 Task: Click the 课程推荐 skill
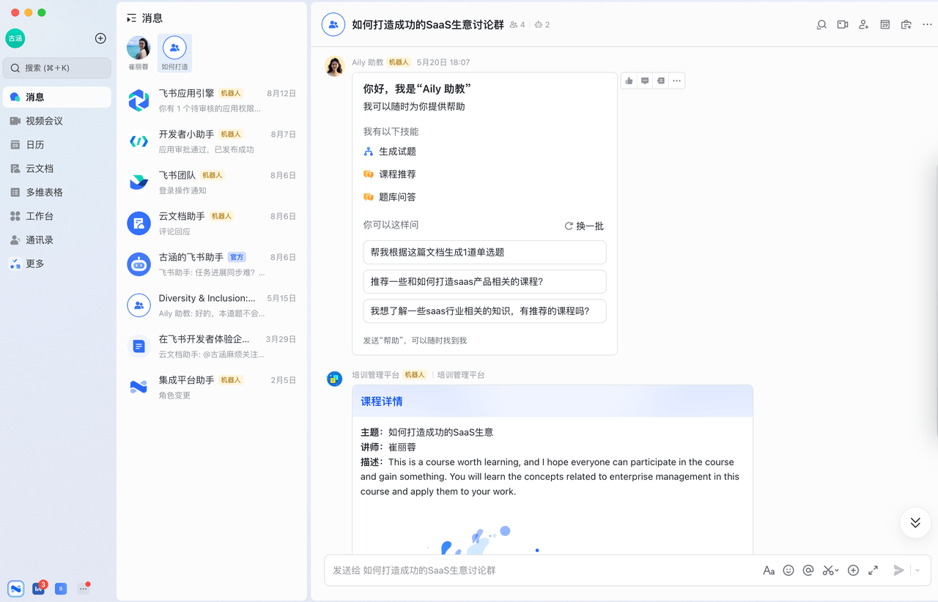click(x=390, y=174)
